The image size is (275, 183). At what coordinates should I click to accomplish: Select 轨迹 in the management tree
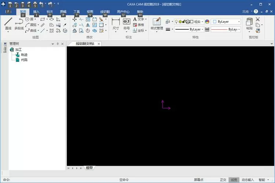pos(24,55)
